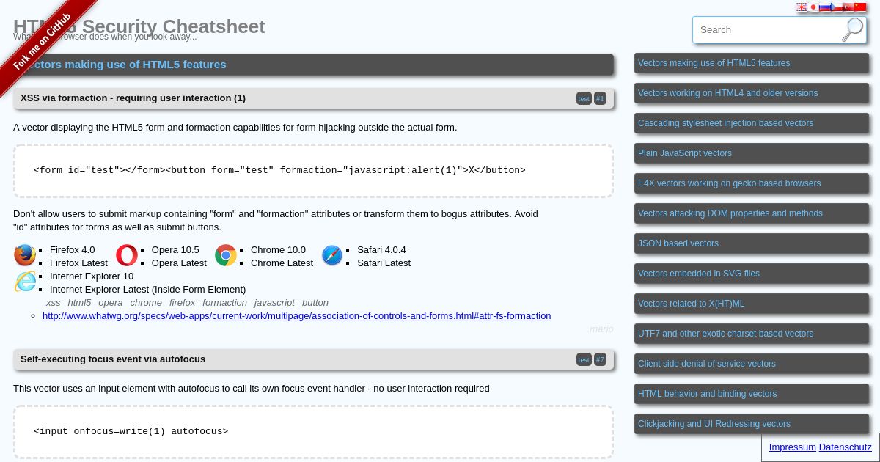Switch to Chinese via the China flag
Image resolution: width=880 pixels, height=462 pixels.
click(860, 7)
